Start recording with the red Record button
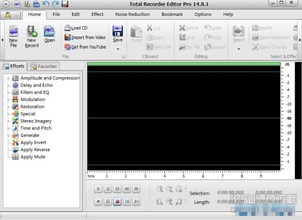This screenshot has height=220, width=302. point(117,201)
